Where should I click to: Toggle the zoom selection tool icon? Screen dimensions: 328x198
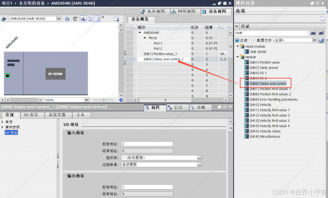[83, 19]
